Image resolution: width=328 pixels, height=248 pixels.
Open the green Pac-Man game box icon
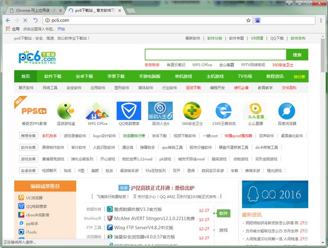(66, 111)
